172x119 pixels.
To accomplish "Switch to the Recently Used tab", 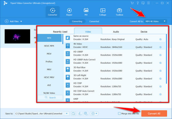I will pos(60,32).
